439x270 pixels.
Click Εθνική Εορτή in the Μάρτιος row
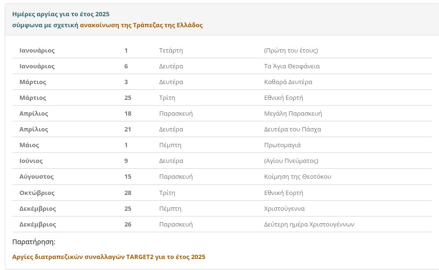[x=284, y=98]
